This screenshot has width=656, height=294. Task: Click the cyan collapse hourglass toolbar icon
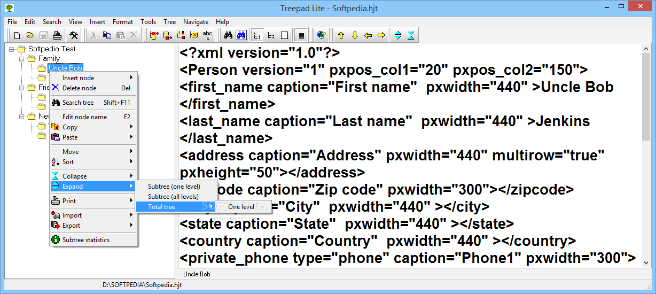411,35
